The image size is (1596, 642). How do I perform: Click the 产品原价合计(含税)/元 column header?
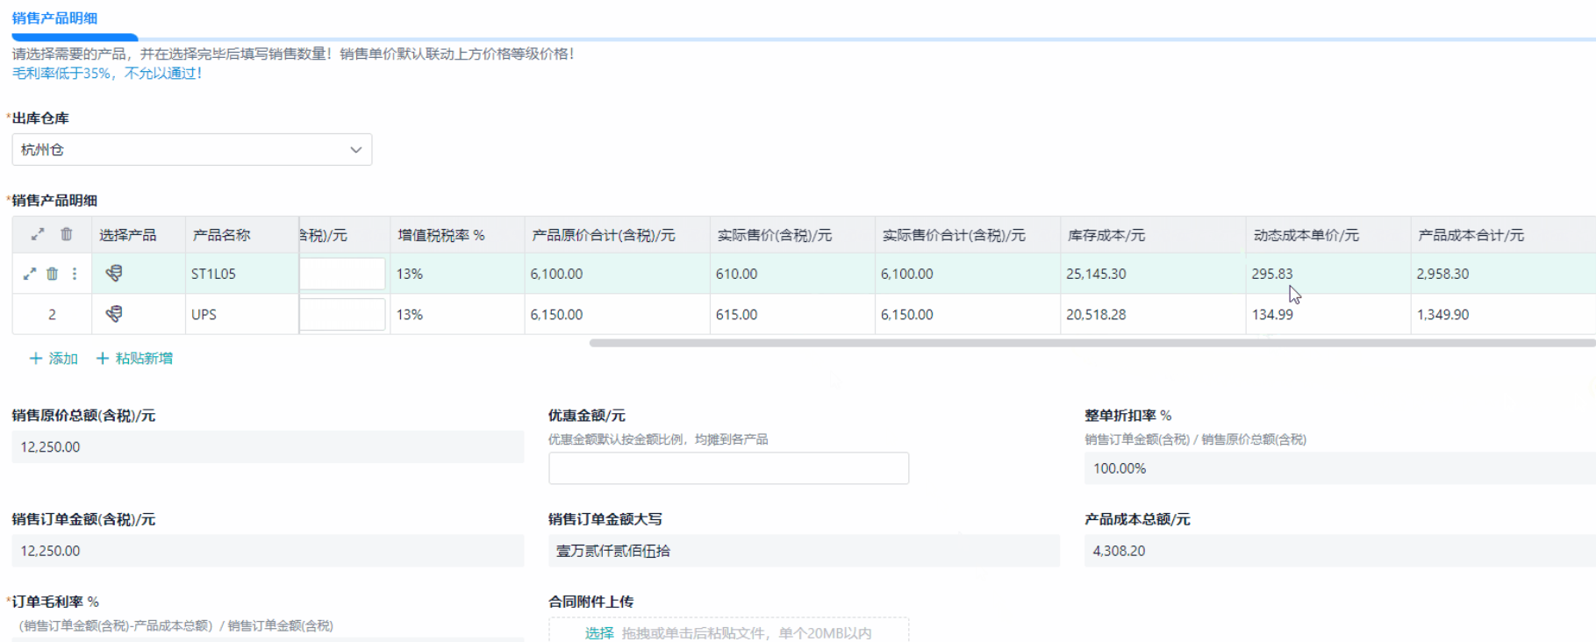(x=617, y=235)
